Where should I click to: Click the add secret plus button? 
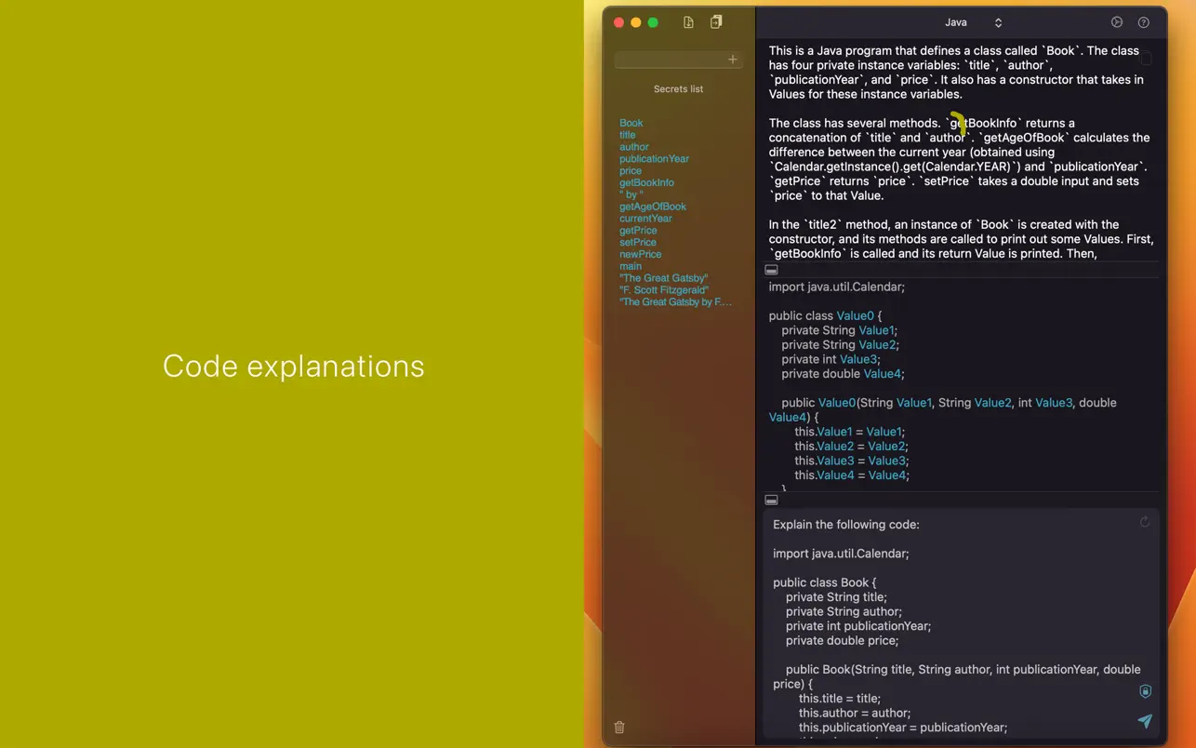click(x=732, y=59)
